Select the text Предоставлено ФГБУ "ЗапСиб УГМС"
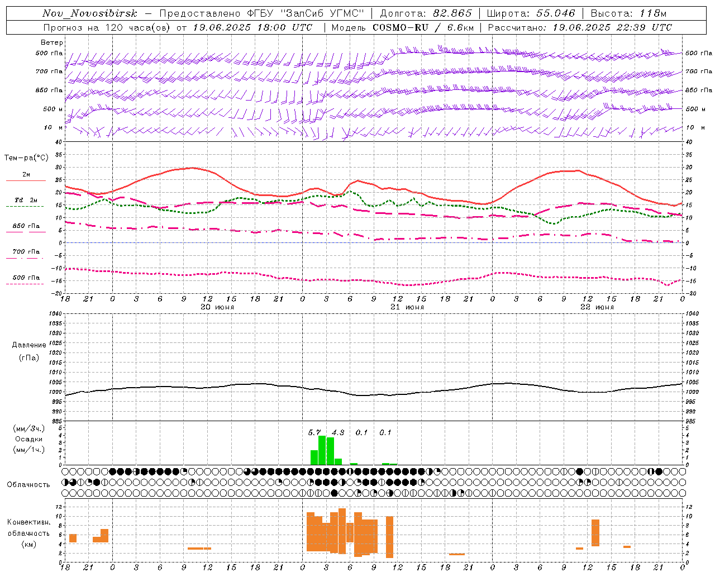This screenshot has width=715, height=572. pos(262,13)
